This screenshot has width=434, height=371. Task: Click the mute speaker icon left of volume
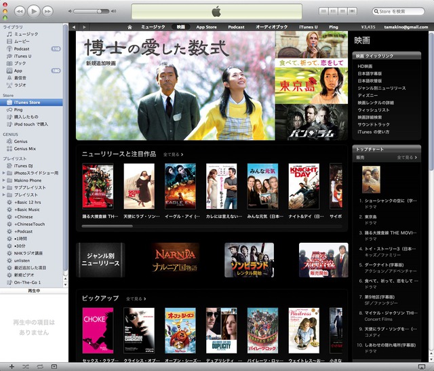click(70, 12)
